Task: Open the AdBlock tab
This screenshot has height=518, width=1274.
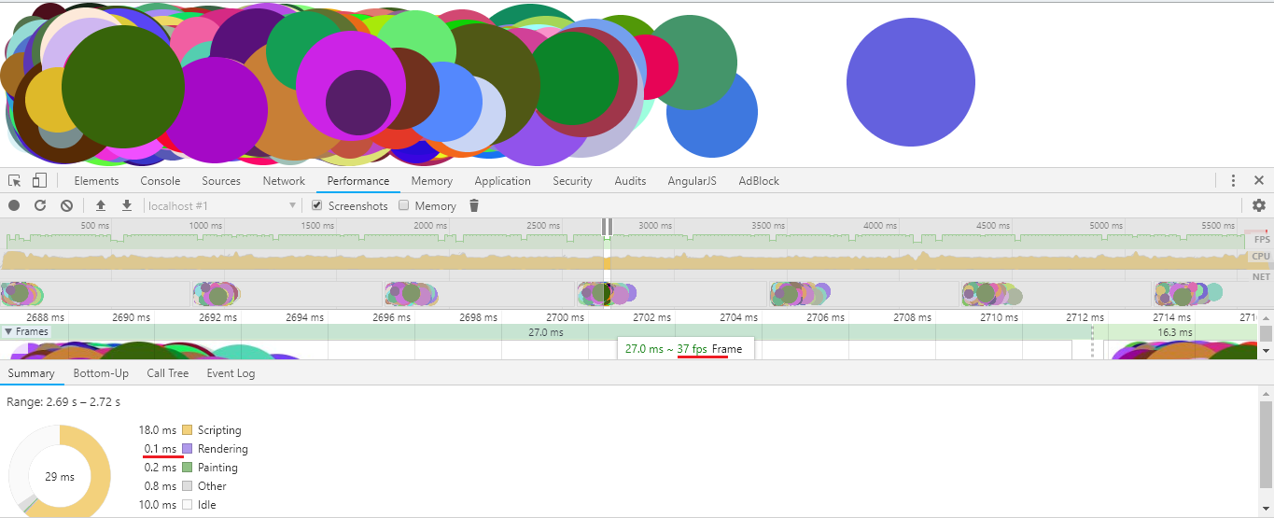Action: (x=759, y=181)
